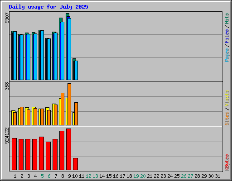The image size is (232, 181).
Task: Click day 28 on the x-axis
Action: 197,176
